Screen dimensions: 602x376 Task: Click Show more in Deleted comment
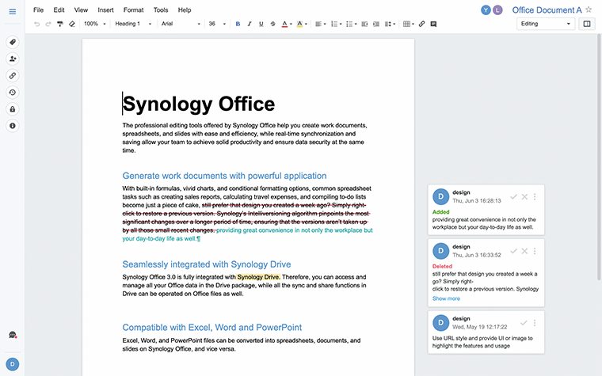(446, 298)
